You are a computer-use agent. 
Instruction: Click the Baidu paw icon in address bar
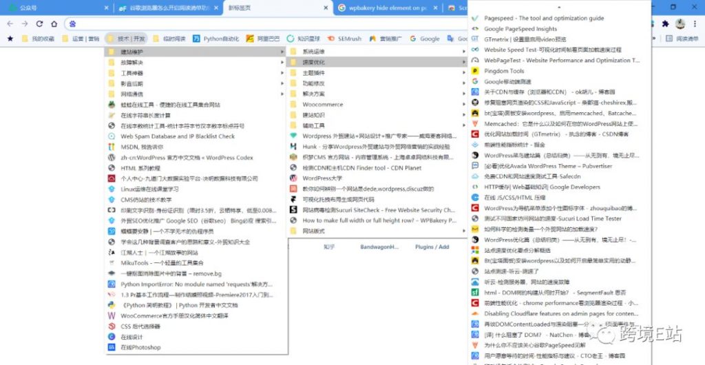coord(72,24)
